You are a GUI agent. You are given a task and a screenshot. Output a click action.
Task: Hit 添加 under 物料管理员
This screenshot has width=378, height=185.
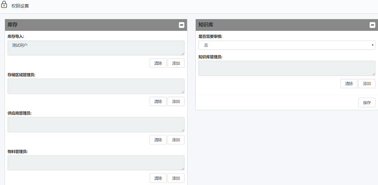[176, 178]
